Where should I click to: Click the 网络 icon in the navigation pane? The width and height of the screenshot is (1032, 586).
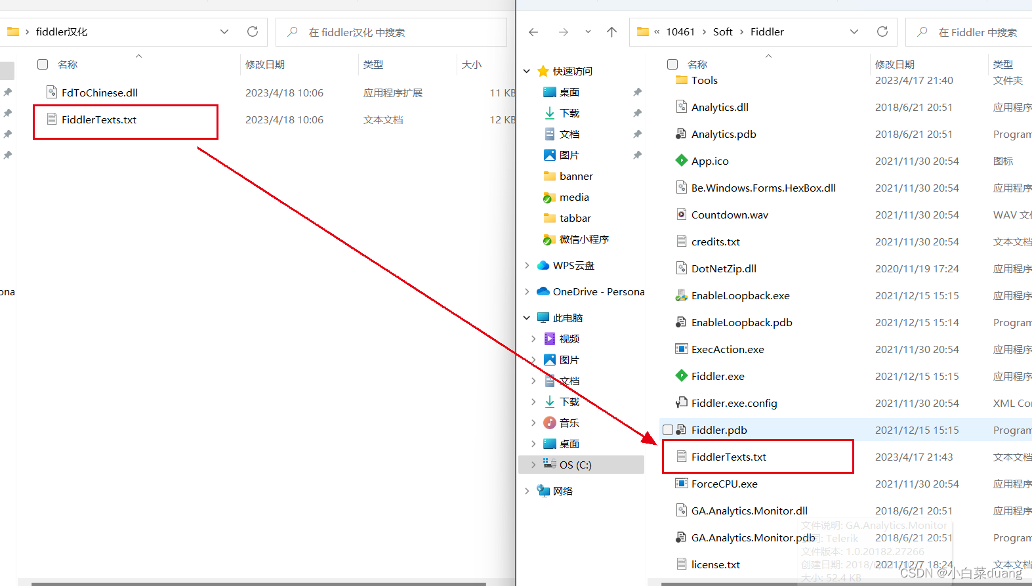[543, 491]
